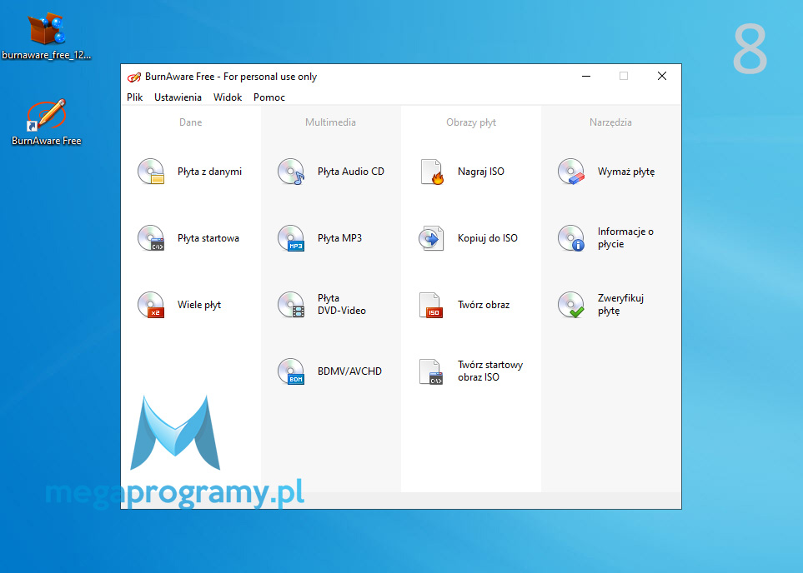
Task: Select the BurnAware Free desktop shortcut
Action: pyautogui.click(x=46, y=122)
